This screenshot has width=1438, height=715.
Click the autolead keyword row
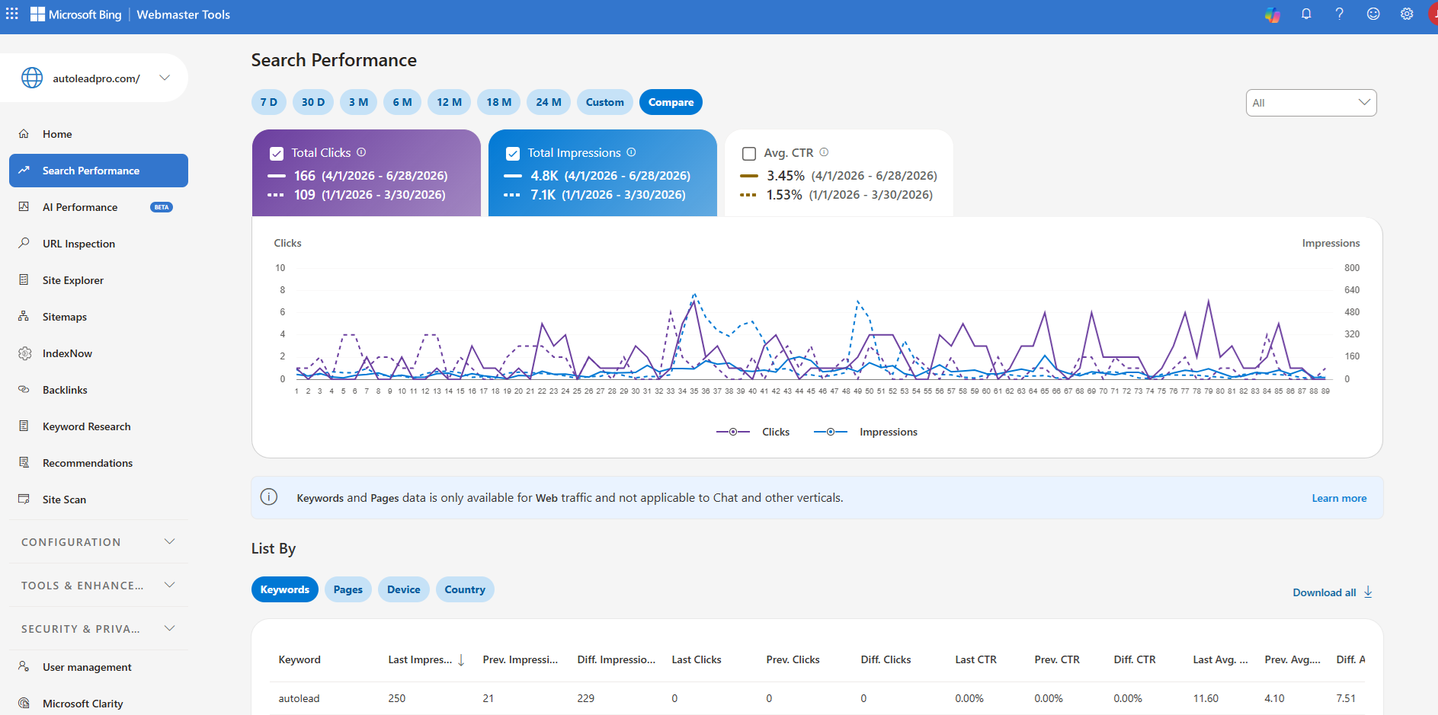pos(817,698)
